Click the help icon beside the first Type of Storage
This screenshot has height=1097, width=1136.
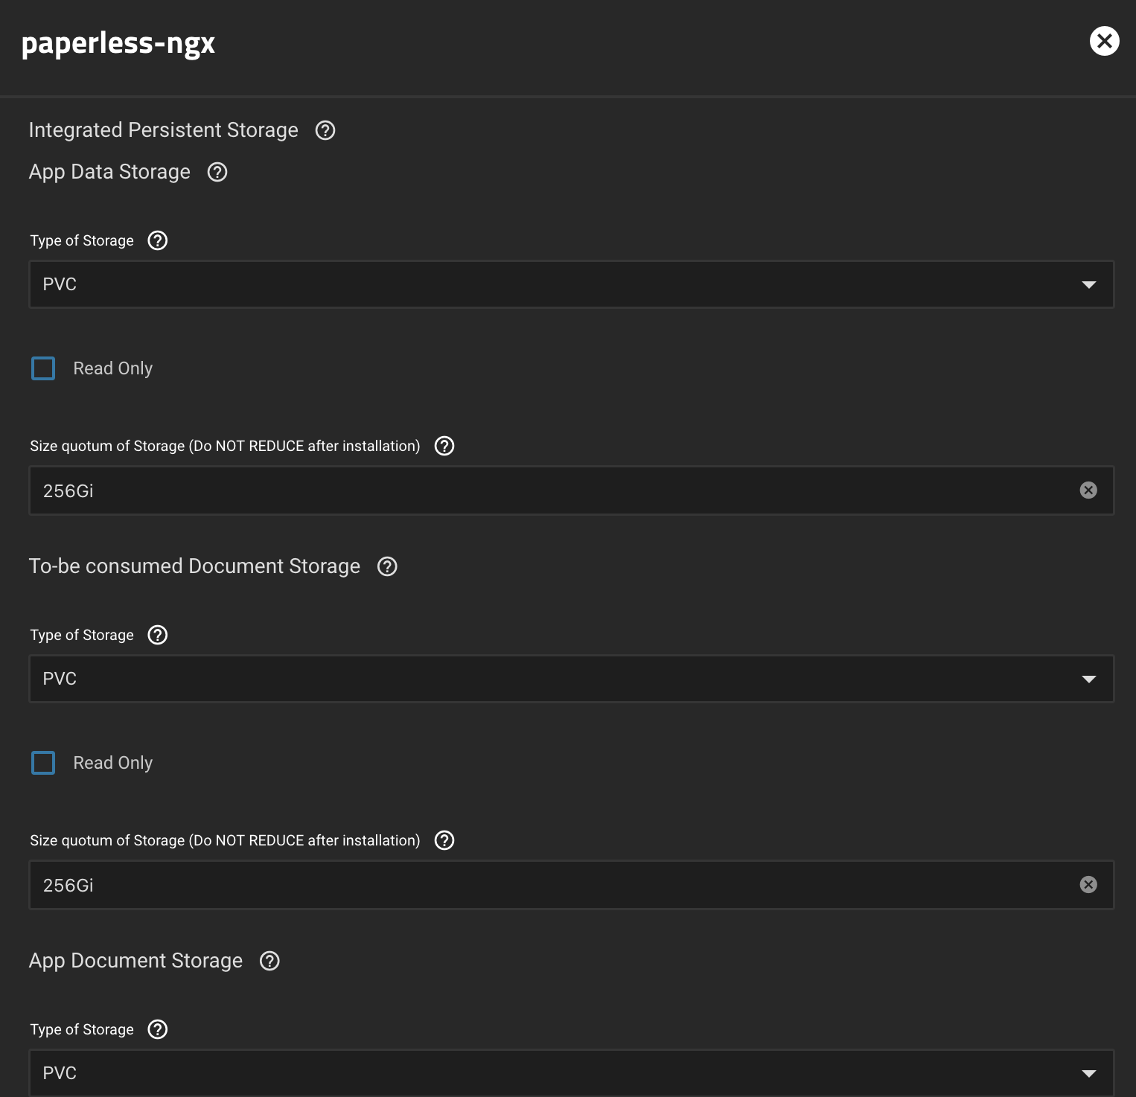(157, 240)
